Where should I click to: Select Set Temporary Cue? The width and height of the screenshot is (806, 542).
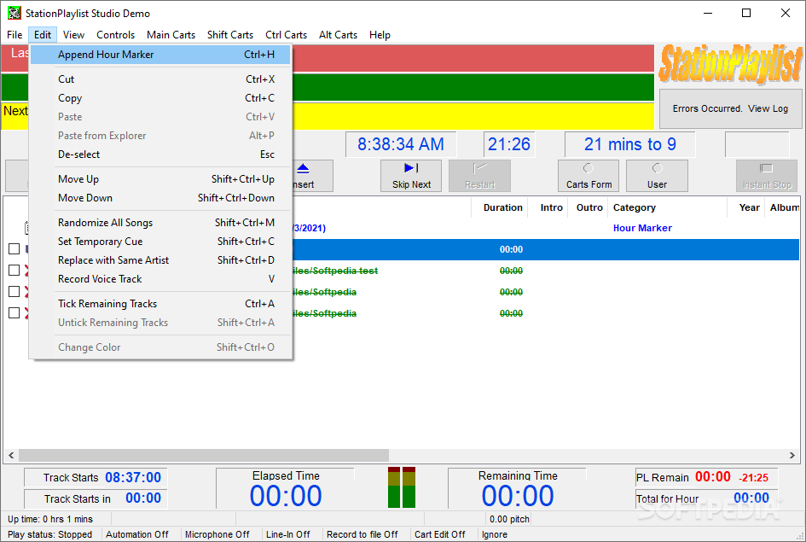pyautogui.click(x=160, y=242)
